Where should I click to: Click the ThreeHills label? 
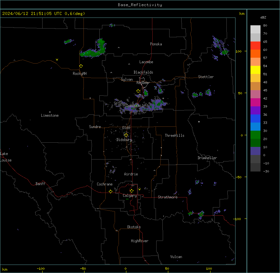point(174,136)
